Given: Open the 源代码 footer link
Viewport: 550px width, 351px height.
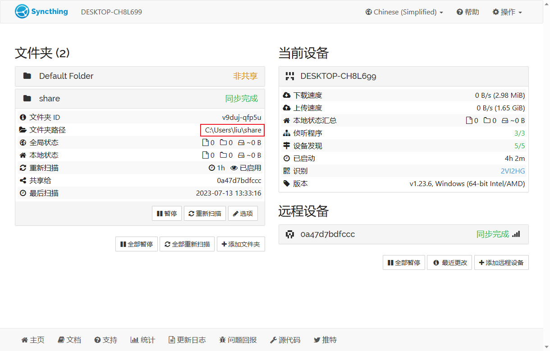Looking at the screenshot, I should [x=285, y=340].
